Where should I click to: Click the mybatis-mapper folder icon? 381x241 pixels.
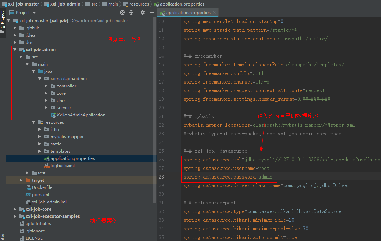tap(47, 137)
